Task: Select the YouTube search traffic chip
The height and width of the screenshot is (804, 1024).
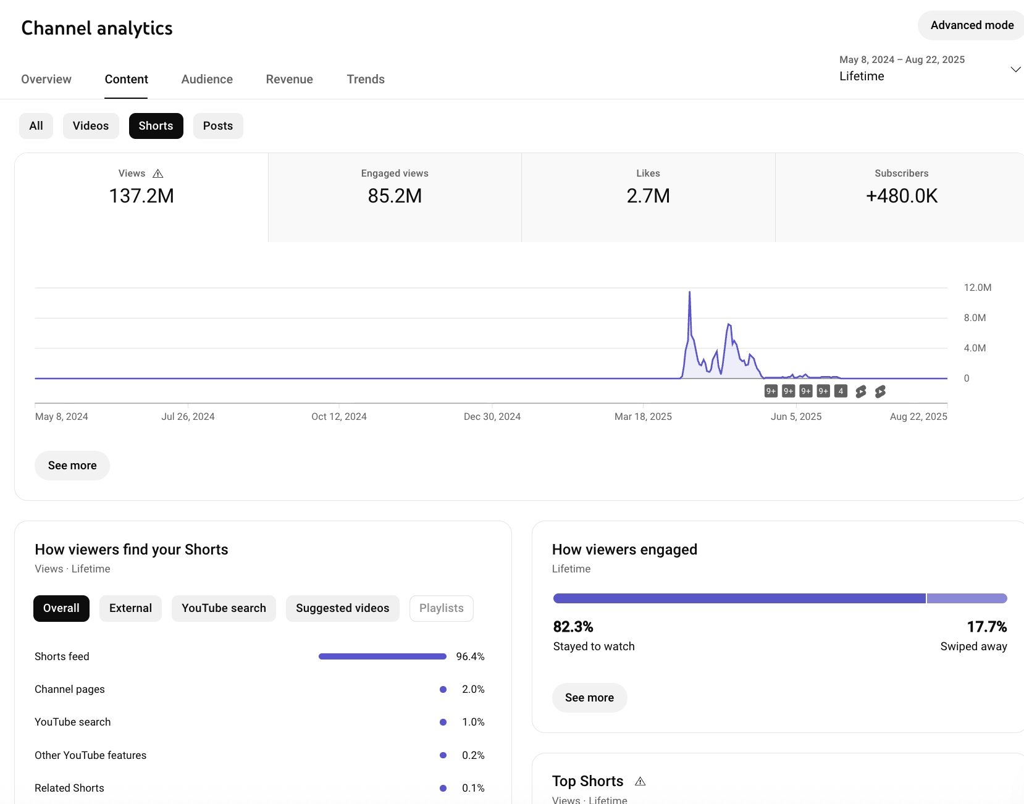Action: pos(224,608)
